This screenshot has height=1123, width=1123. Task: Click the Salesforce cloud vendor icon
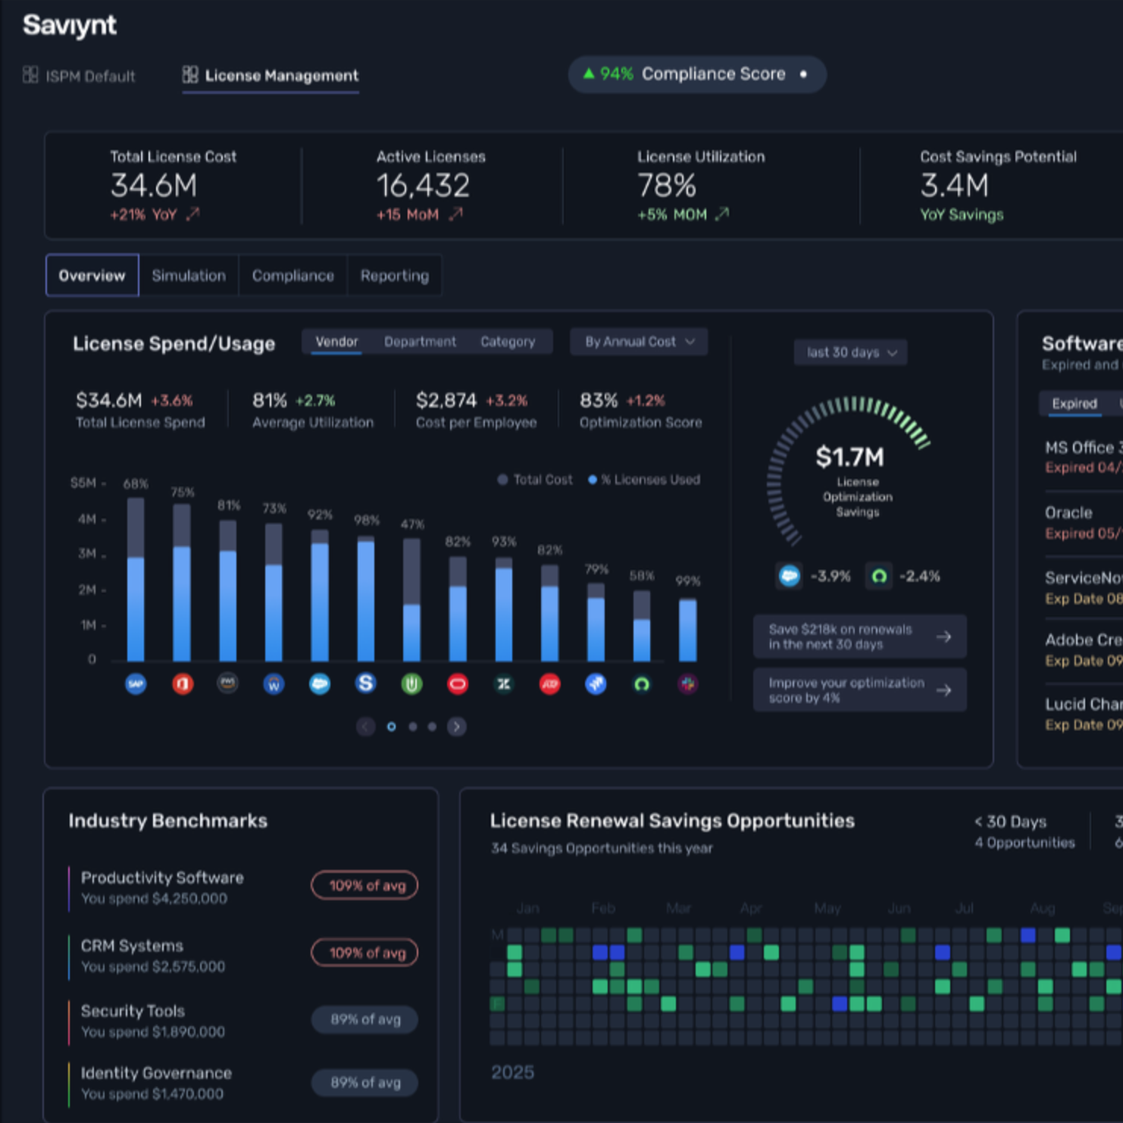(320, 684)
